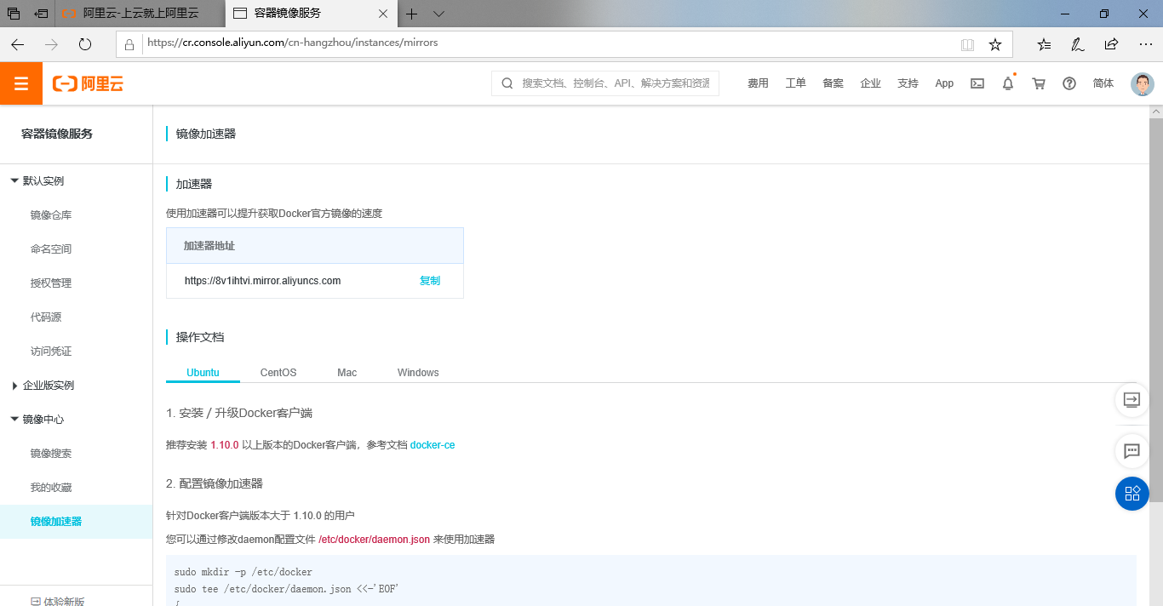This screenshot has height=606, width=1163.
Task: Click the floating tutorial panel icon
Action: (x=1132, y=400)
